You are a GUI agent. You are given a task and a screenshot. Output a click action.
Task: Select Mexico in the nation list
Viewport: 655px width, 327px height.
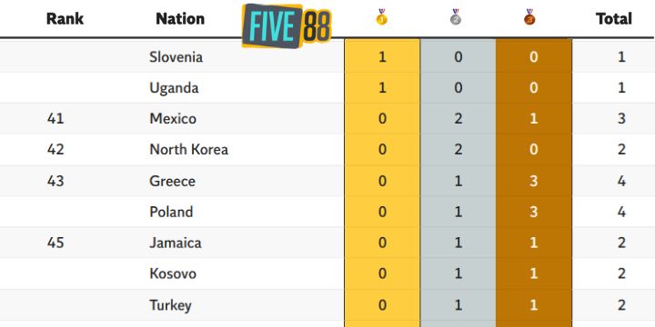pos(173,119)
